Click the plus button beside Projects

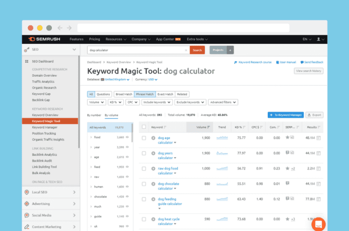coord(230,50)
